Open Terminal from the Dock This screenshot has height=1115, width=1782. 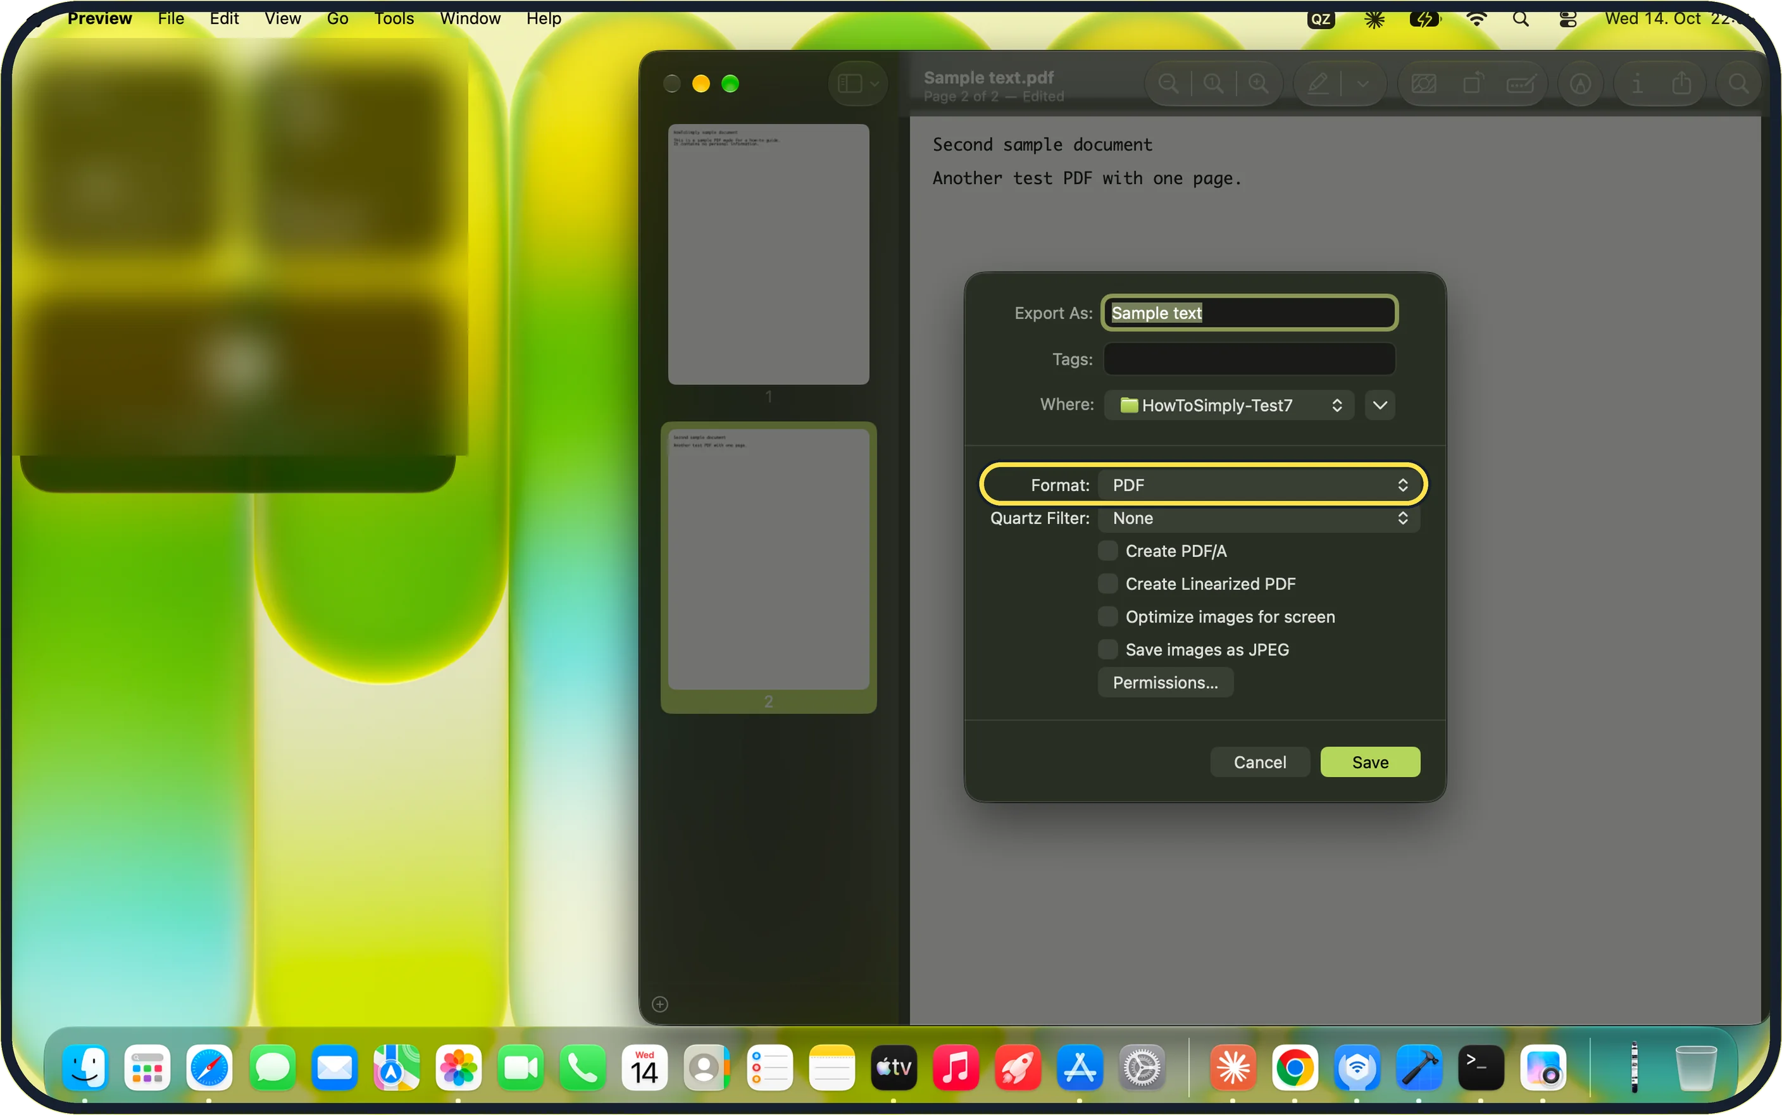pyautogui.click(x=1480, y=1067)
